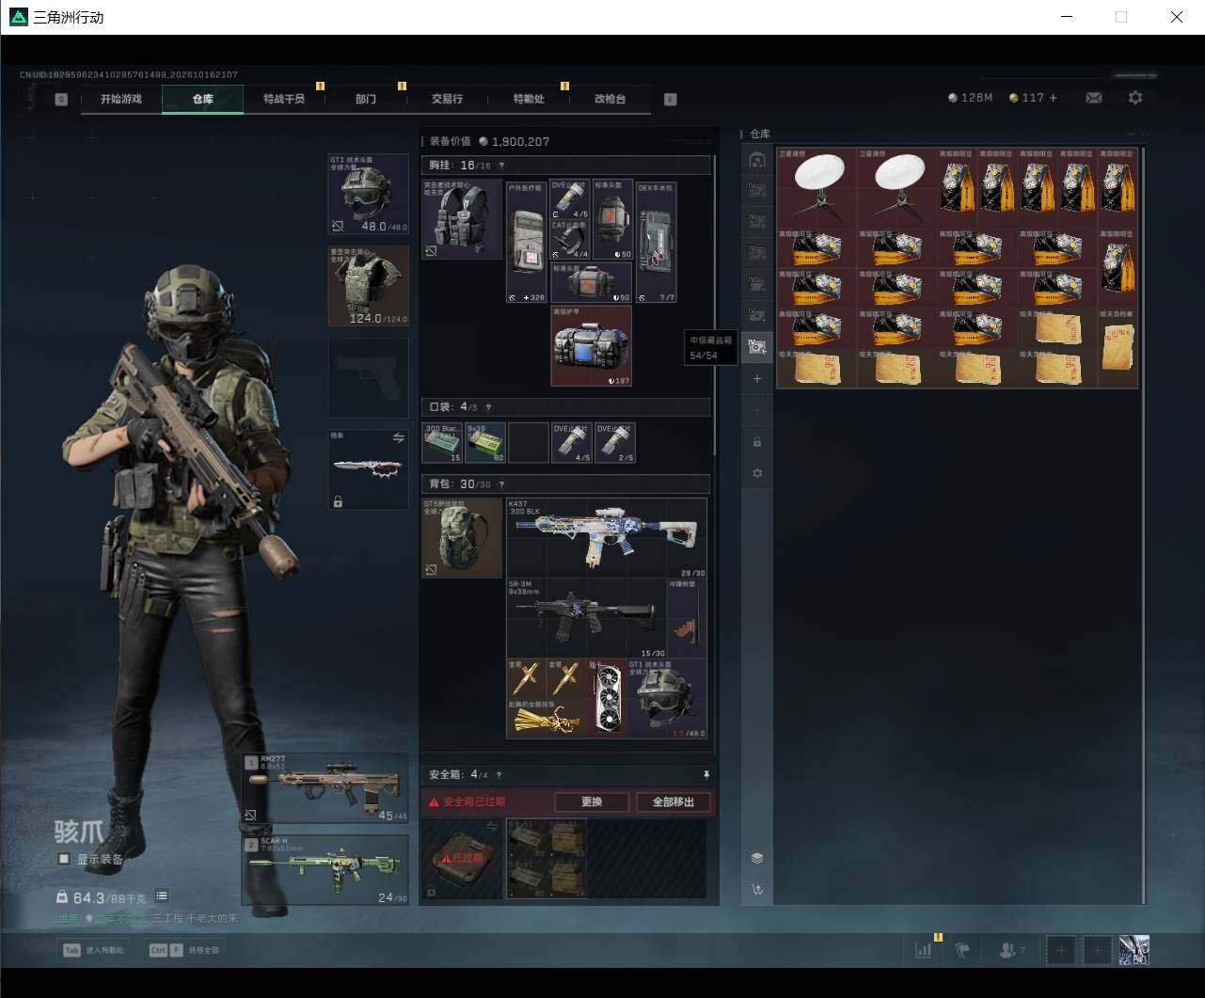
Task: Click the add currency plus icon
Action: [x=1053, y=98]
